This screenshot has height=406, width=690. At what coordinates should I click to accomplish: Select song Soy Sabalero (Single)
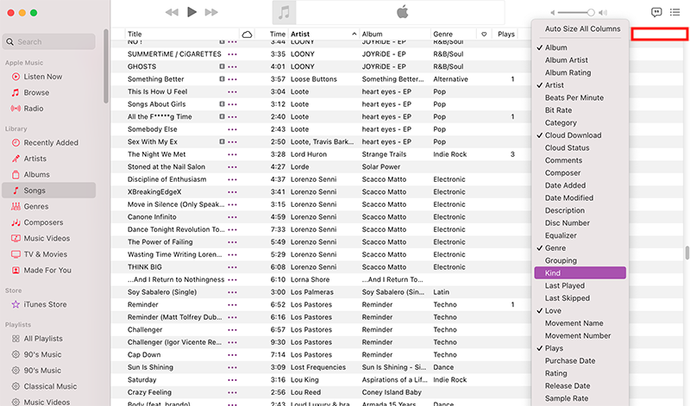162,292
